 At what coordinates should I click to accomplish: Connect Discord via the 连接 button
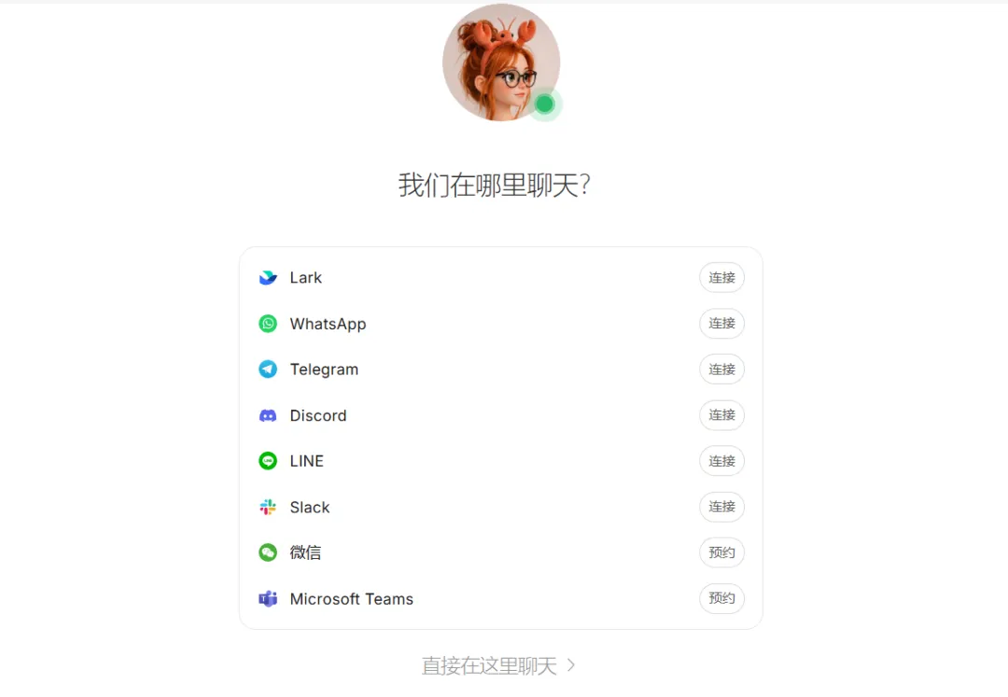721,415
